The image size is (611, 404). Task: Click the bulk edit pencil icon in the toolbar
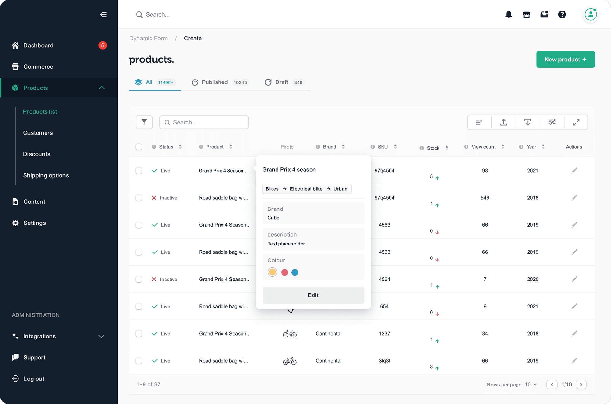[552, 122]
